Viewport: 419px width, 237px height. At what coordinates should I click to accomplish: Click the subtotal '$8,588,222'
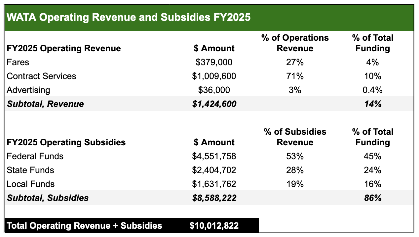(x=214, y=198)
